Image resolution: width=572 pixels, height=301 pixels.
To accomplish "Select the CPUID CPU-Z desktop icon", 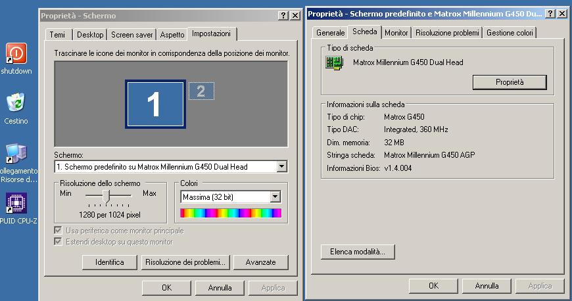I will coord(16,203).
